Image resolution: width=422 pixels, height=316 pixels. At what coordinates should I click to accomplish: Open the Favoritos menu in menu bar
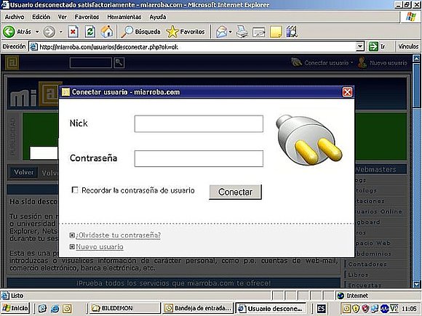click(x=87, y=17)
